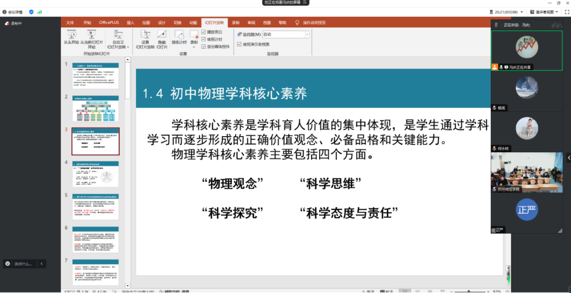Click the 从头开始 slideshow icon
571x293 pixels.
(72, 35)
